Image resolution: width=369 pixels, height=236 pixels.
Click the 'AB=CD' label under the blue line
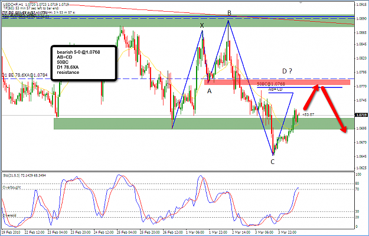coord(275,89)
